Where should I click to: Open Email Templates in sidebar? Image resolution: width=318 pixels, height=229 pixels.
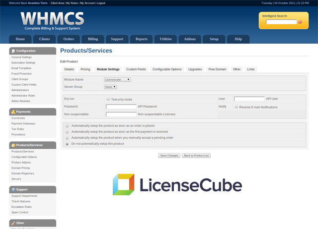click(x=21, y=68)
